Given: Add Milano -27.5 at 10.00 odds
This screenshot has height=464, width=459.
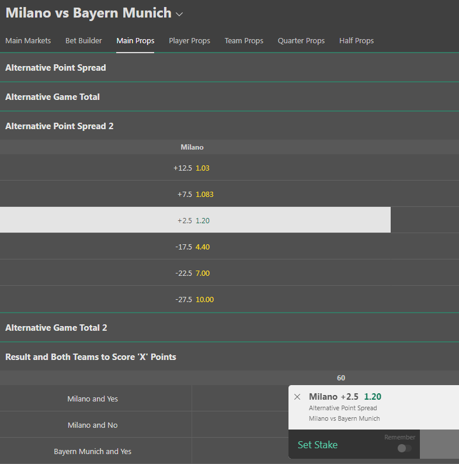Looking at the screenshot, I should coord(195,299).
